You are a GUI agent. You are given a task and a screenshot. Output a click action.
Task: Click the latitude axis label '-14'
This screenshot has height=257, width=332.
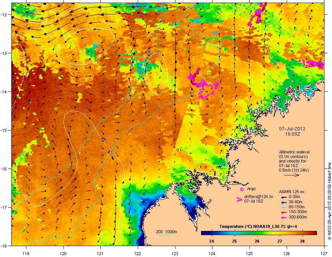point(4,92)
